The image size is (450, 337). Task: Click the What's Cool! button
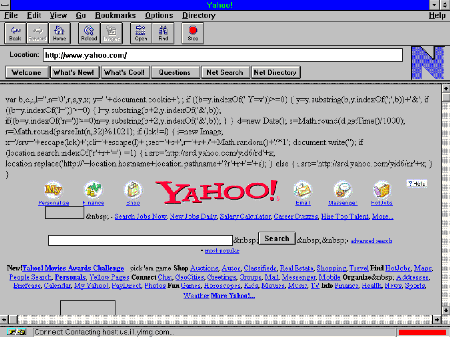pos(125,72)
